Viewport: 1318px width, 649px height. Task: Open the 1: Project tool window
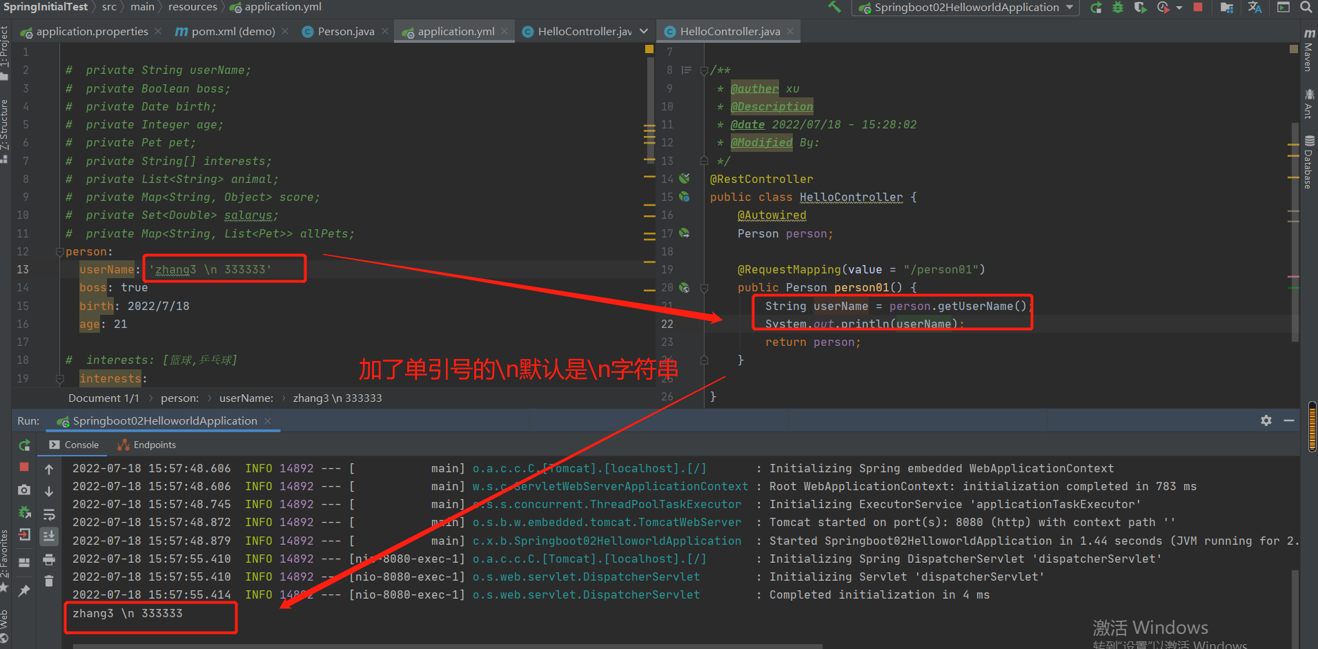tap(5, 52)
